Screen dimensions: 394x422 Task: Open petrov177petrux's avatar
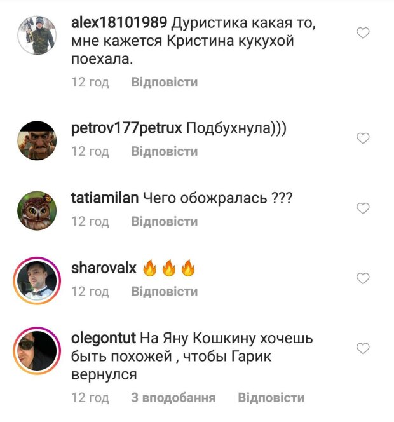pos(37,140)
